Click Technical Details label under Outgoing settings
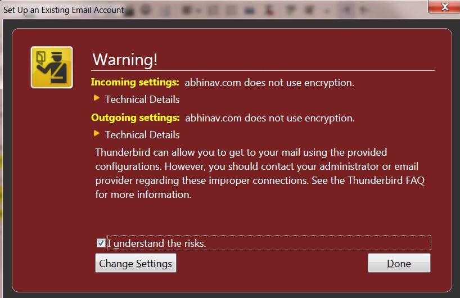 click(142, 135)
